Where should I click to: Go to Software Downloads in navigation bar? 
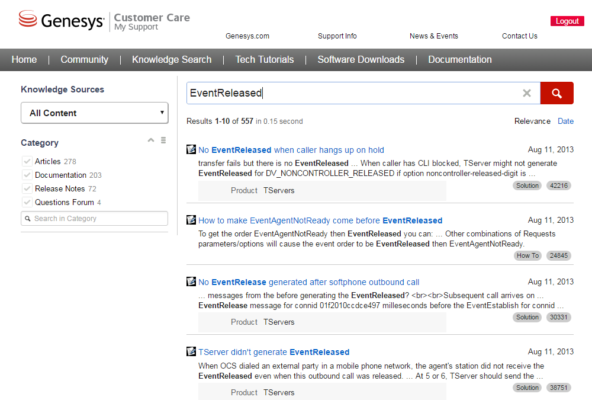(361, 59)
